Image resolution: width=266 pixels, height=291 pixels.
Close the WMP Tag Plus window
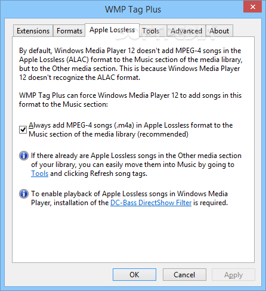(252, 7)
